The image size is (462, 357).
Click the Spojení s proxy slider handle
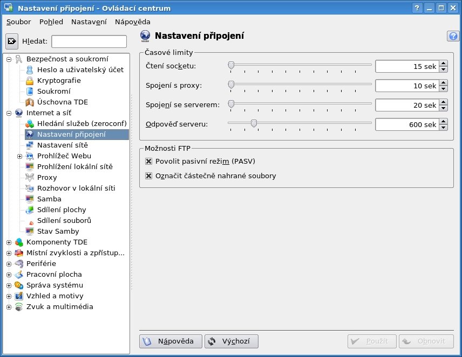pos(232,85)
